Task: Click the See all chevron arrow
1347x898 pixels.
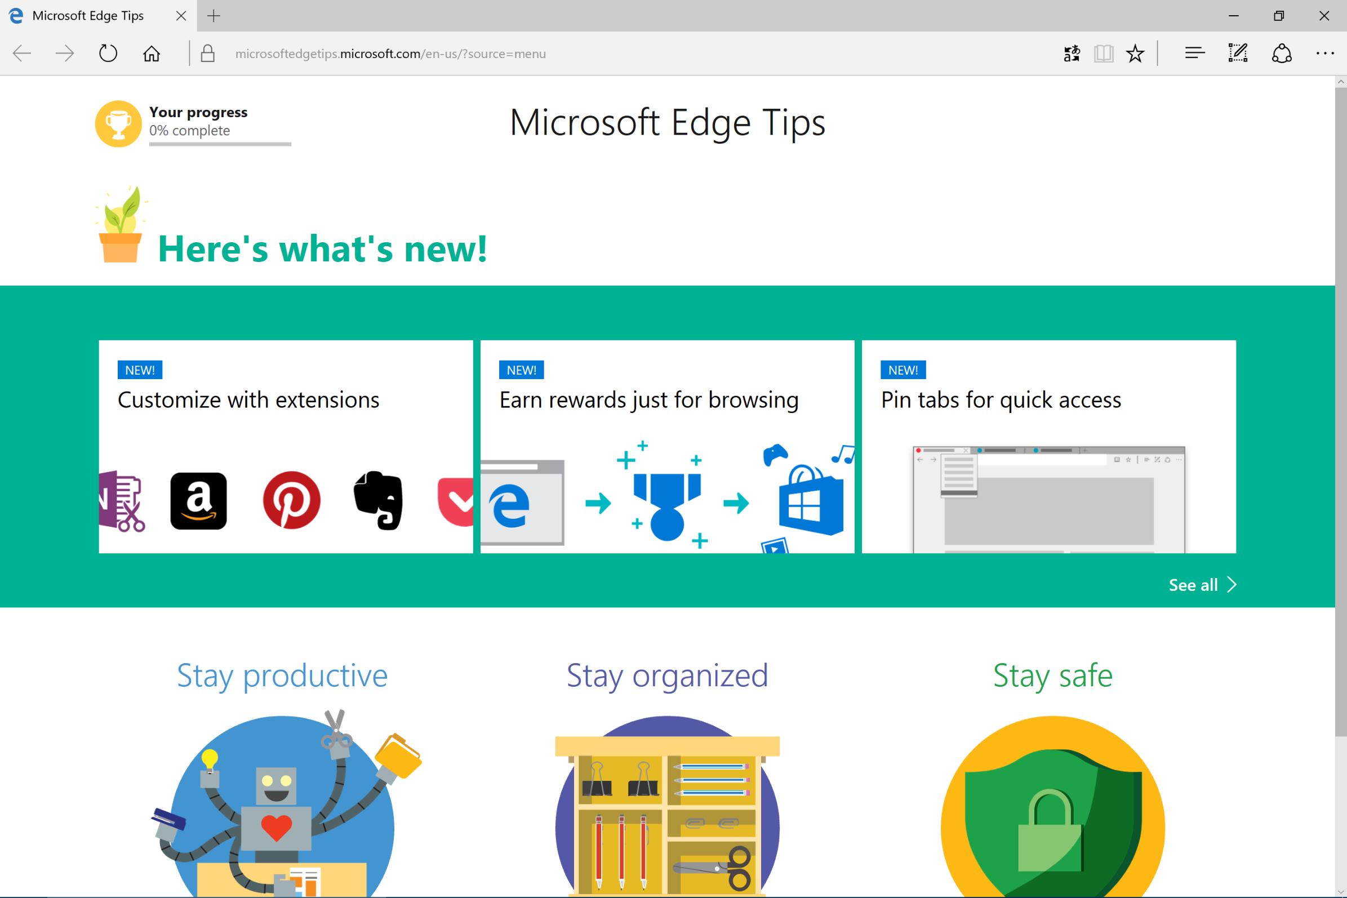Action: (x=1232, y=585)
